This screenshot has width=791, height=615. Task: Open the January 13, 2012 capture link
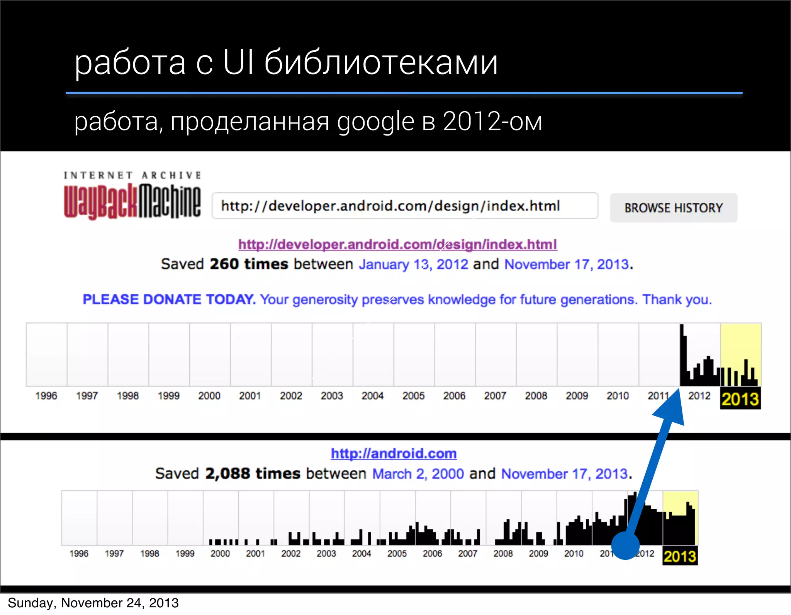[413, 264]
